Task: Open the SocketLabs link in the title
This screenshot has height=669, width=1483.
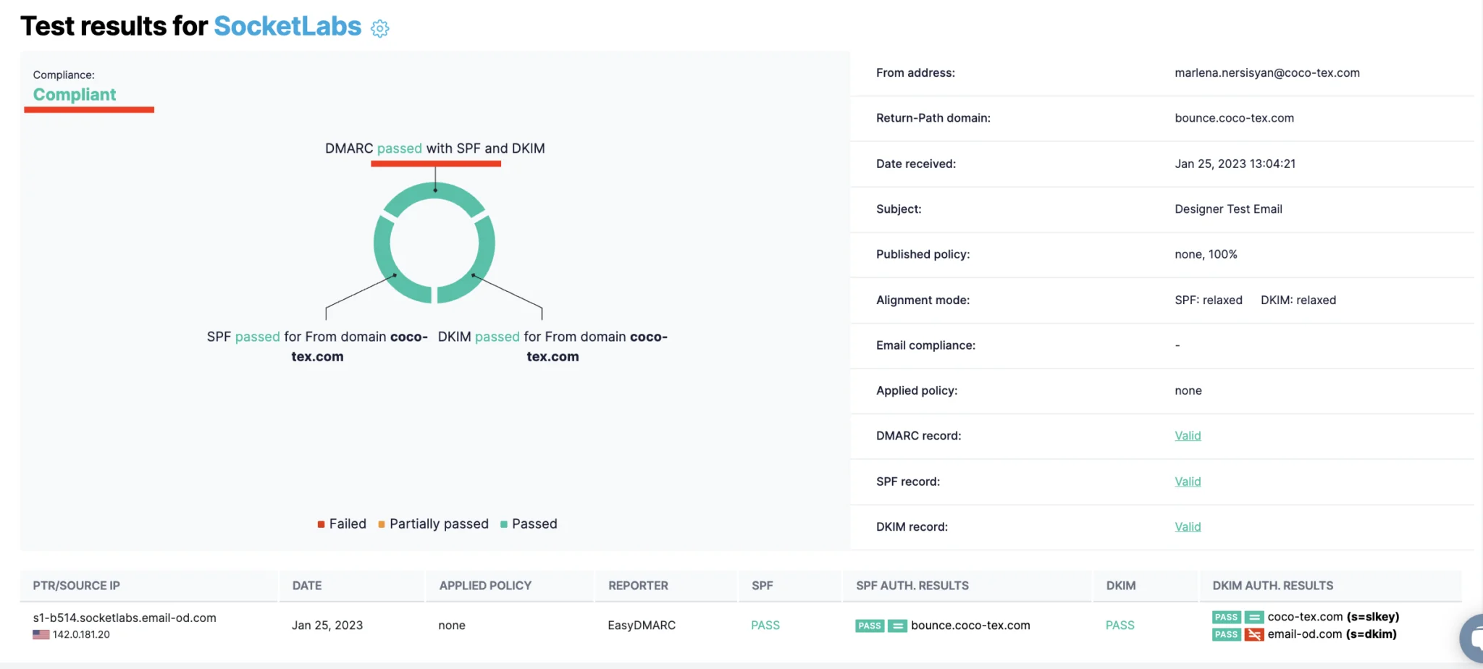Action: click(287, 26)
